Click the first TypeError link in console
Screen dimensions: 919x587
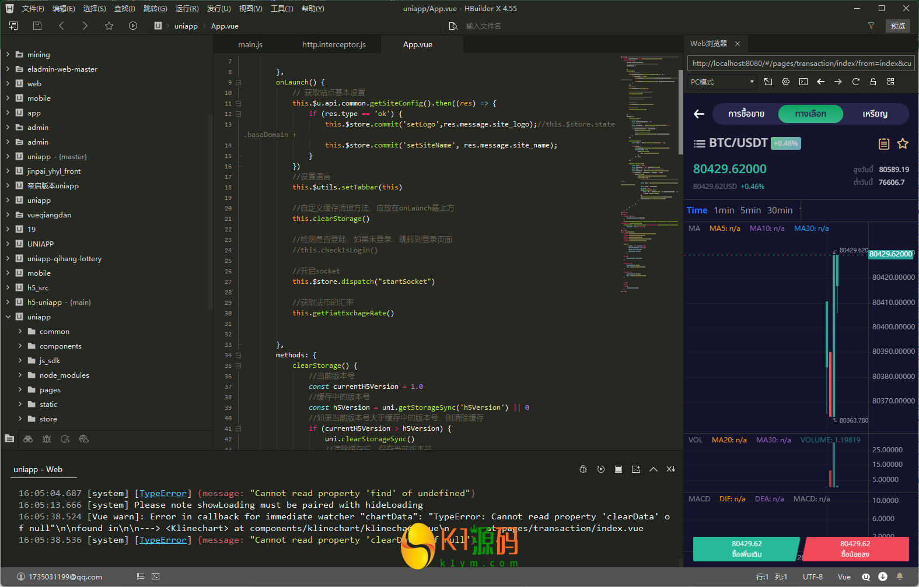tap(163, 493)
